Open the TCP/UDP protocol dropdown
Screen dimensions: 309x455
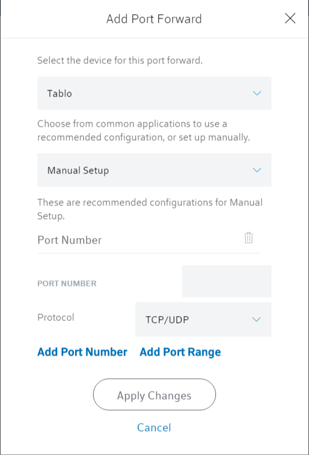coord(203,320)
